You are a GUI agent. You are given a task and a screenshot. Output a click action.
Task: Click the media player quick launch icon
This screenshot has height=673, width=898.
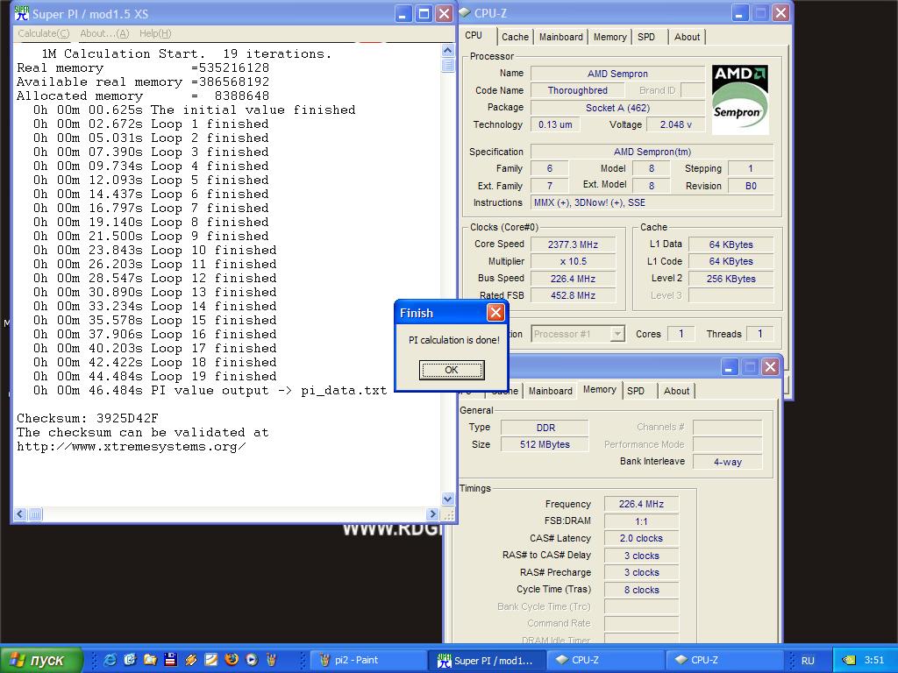pos(252,660)
